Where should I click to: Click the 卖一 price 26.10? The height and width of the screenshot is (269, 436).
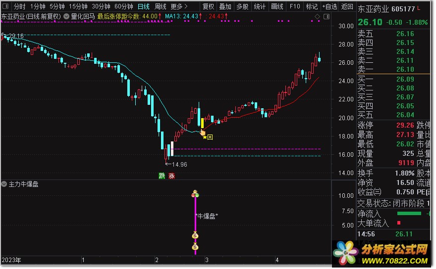(405, 69)
